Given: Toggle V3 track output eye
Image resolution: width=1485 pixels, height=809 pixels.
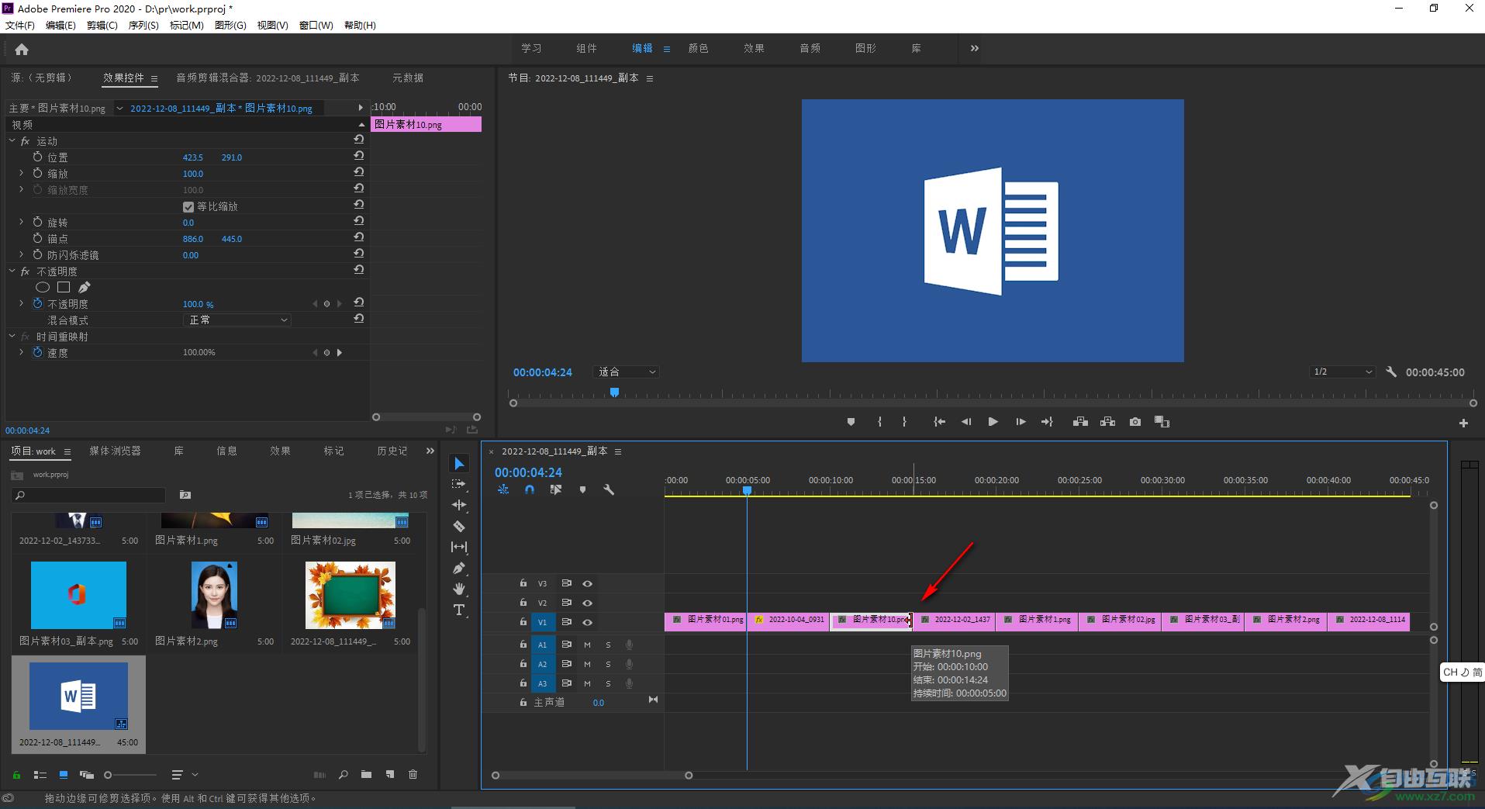Looking at the screenshot, I should coord(587,583).
